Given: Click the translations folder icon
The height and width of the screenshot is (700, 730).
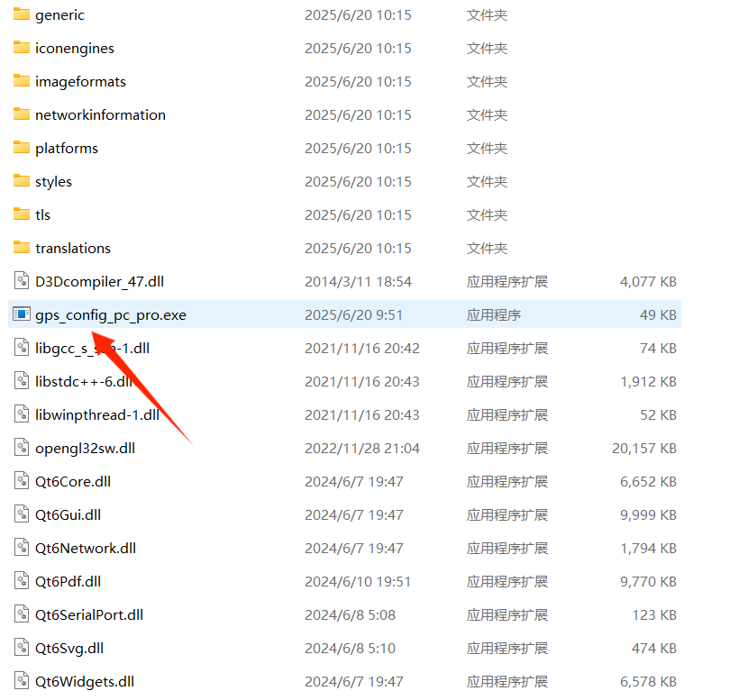Looking at the screenshot, I should pos(22,248).
